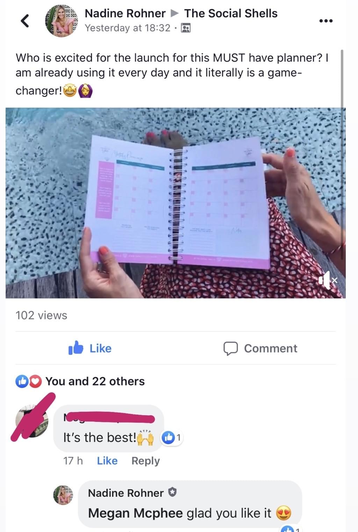Tap the planner video to play

coord(176,203)
